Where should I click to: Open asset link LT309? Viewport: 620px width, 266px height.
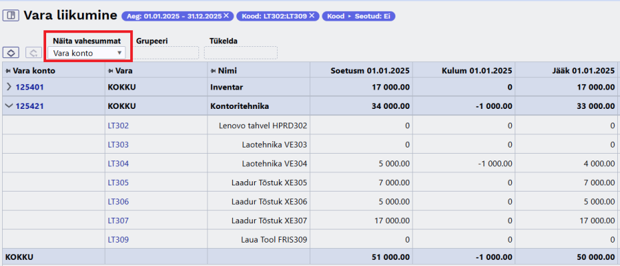coord(118,240)
